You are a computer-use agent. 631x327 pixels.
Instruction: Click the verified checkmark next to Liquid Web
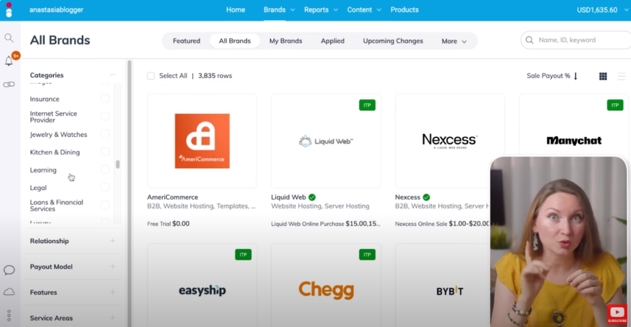(312, 197)
